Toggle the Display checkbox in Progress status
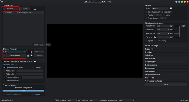Image resolution: width=189 pixels, height=102 pixels. coord(33,94)
